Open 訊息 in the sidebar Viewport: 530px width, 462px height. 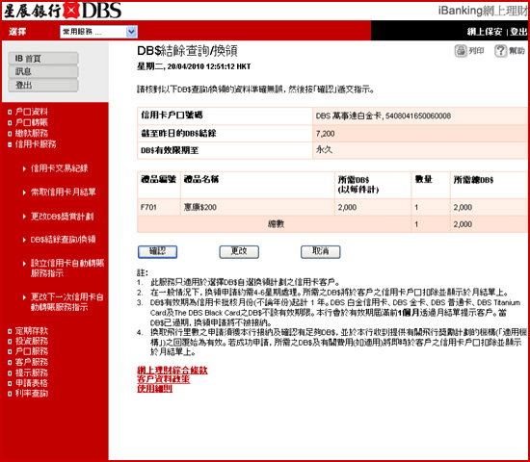pyautogui.click(x=43, y=71)
